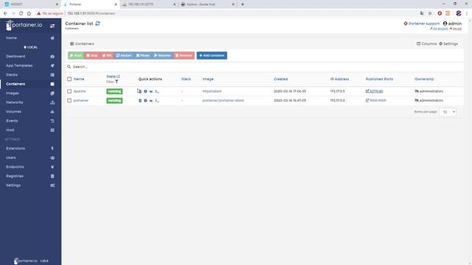
Task: Open the Apache published port 32770:80 link
Action: coord(375,91)
